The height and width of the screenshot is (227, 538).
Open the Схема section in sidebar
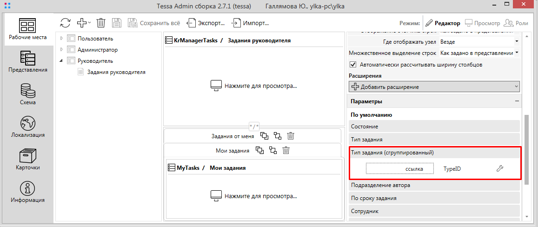[x=28, y=94]
